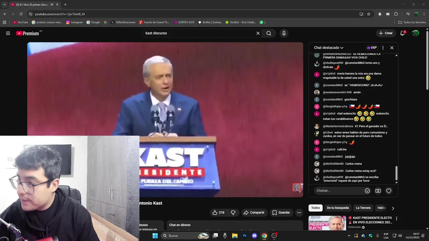The image size is (429, 241).
Task: Share the video with Compartir
Action: 254,213
